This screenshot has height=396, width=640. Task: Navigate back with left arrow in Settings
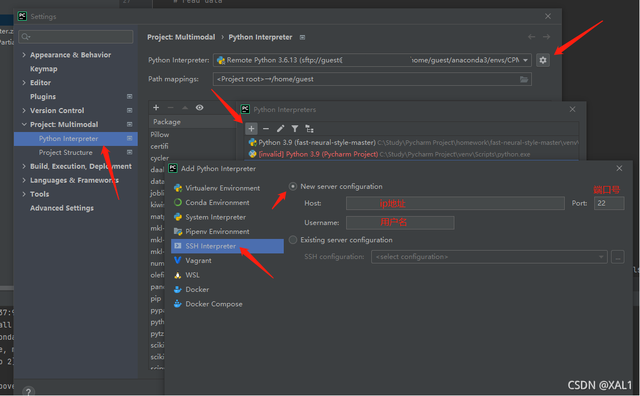pos(531,37)
